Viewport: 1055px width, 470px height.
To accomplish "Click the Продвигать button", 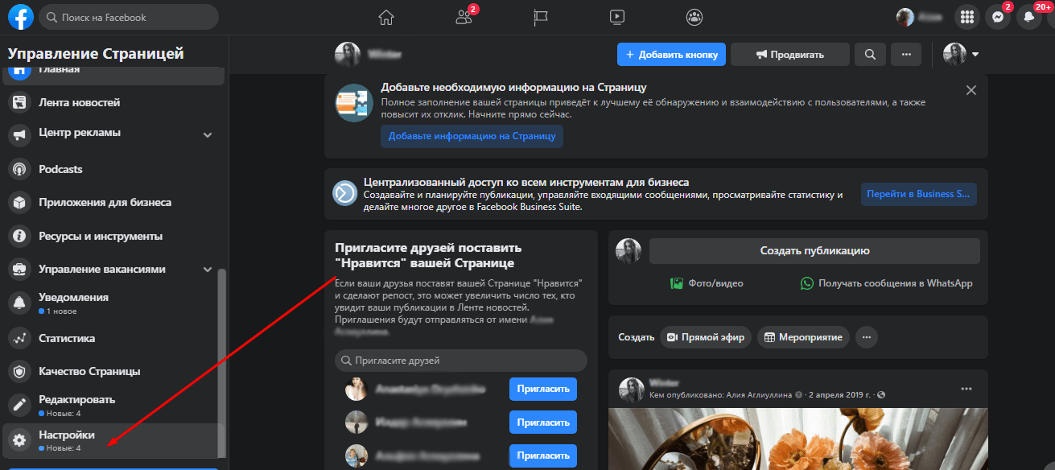I will tap(790, 55).
